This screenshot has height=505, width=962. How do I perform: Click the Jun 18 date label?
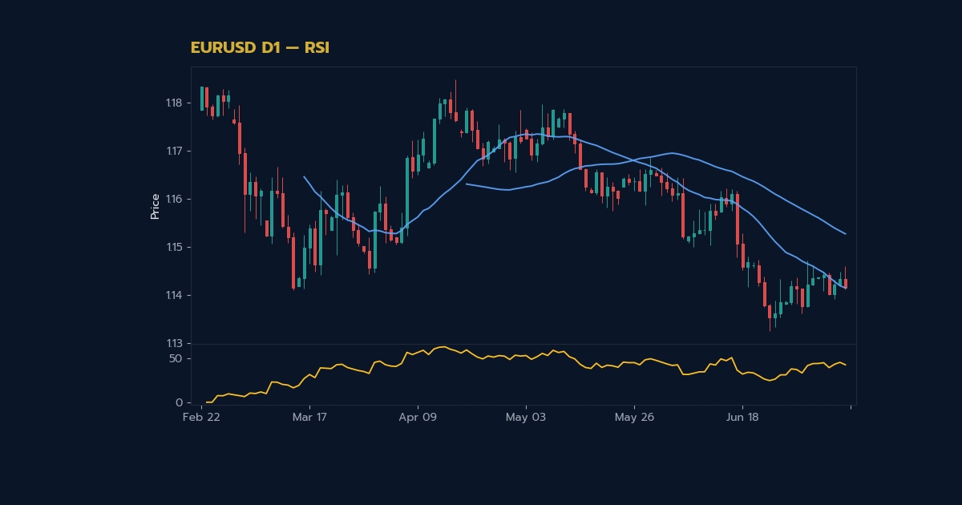point(742,417)
